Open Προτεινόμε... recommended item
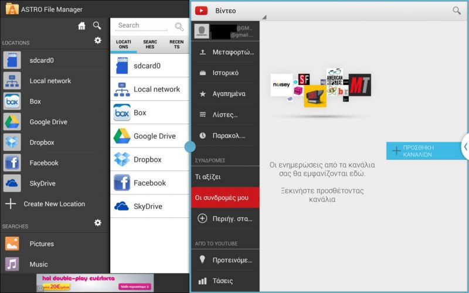The width and height of the screenshot is (469, 293). point(225,260)
